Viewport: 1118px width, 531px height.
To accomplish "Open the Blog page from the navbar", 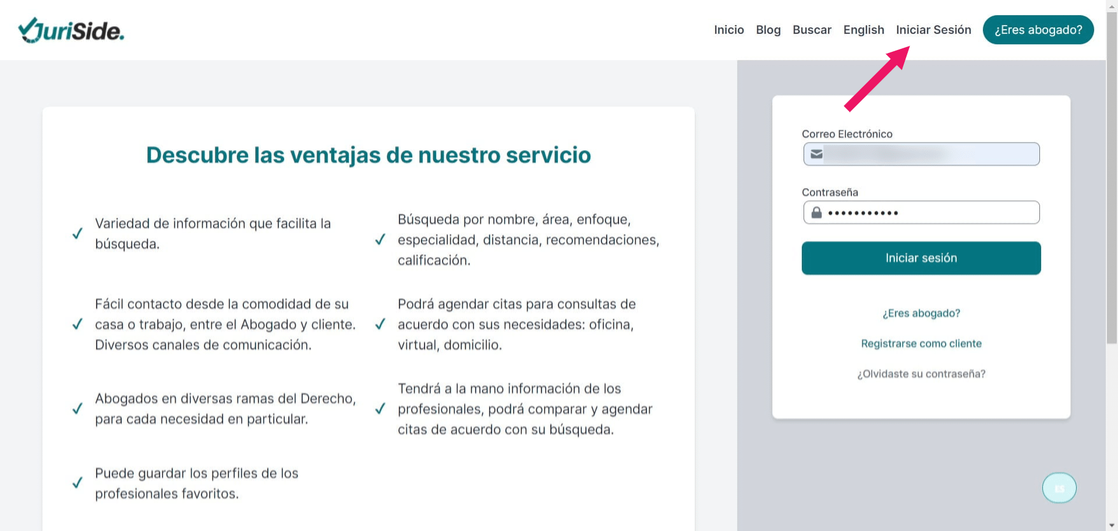I will [768, 30].
